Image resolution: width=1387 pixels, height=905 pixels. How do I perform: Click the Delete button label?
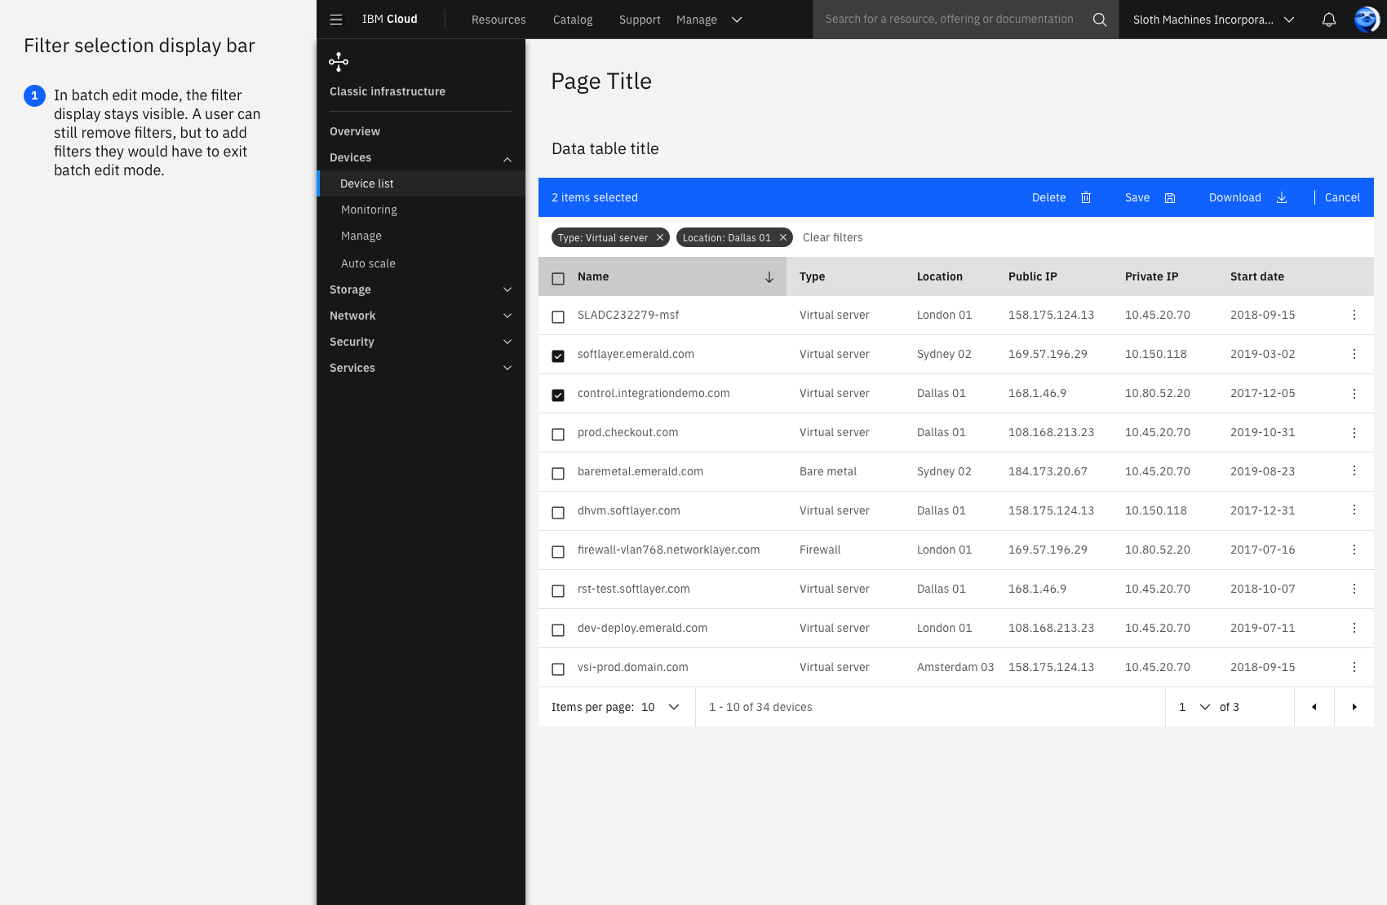(1048, 197)
